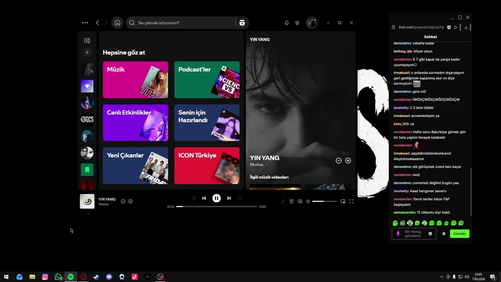Click username semanurmhr in the chat
Image resolution: width=501 pixels, height=282 pixels.
click(405, 212)
